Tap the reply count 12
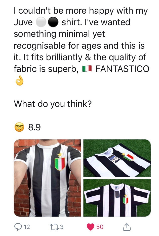159x236 pixels. [x=27, y=227]
